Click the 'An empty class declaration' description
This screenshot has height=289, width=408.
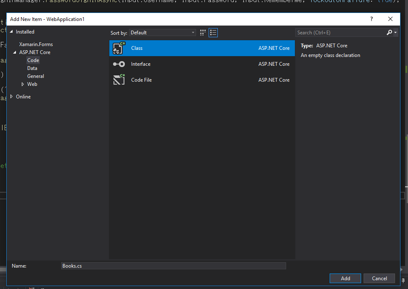pos(331,55)
